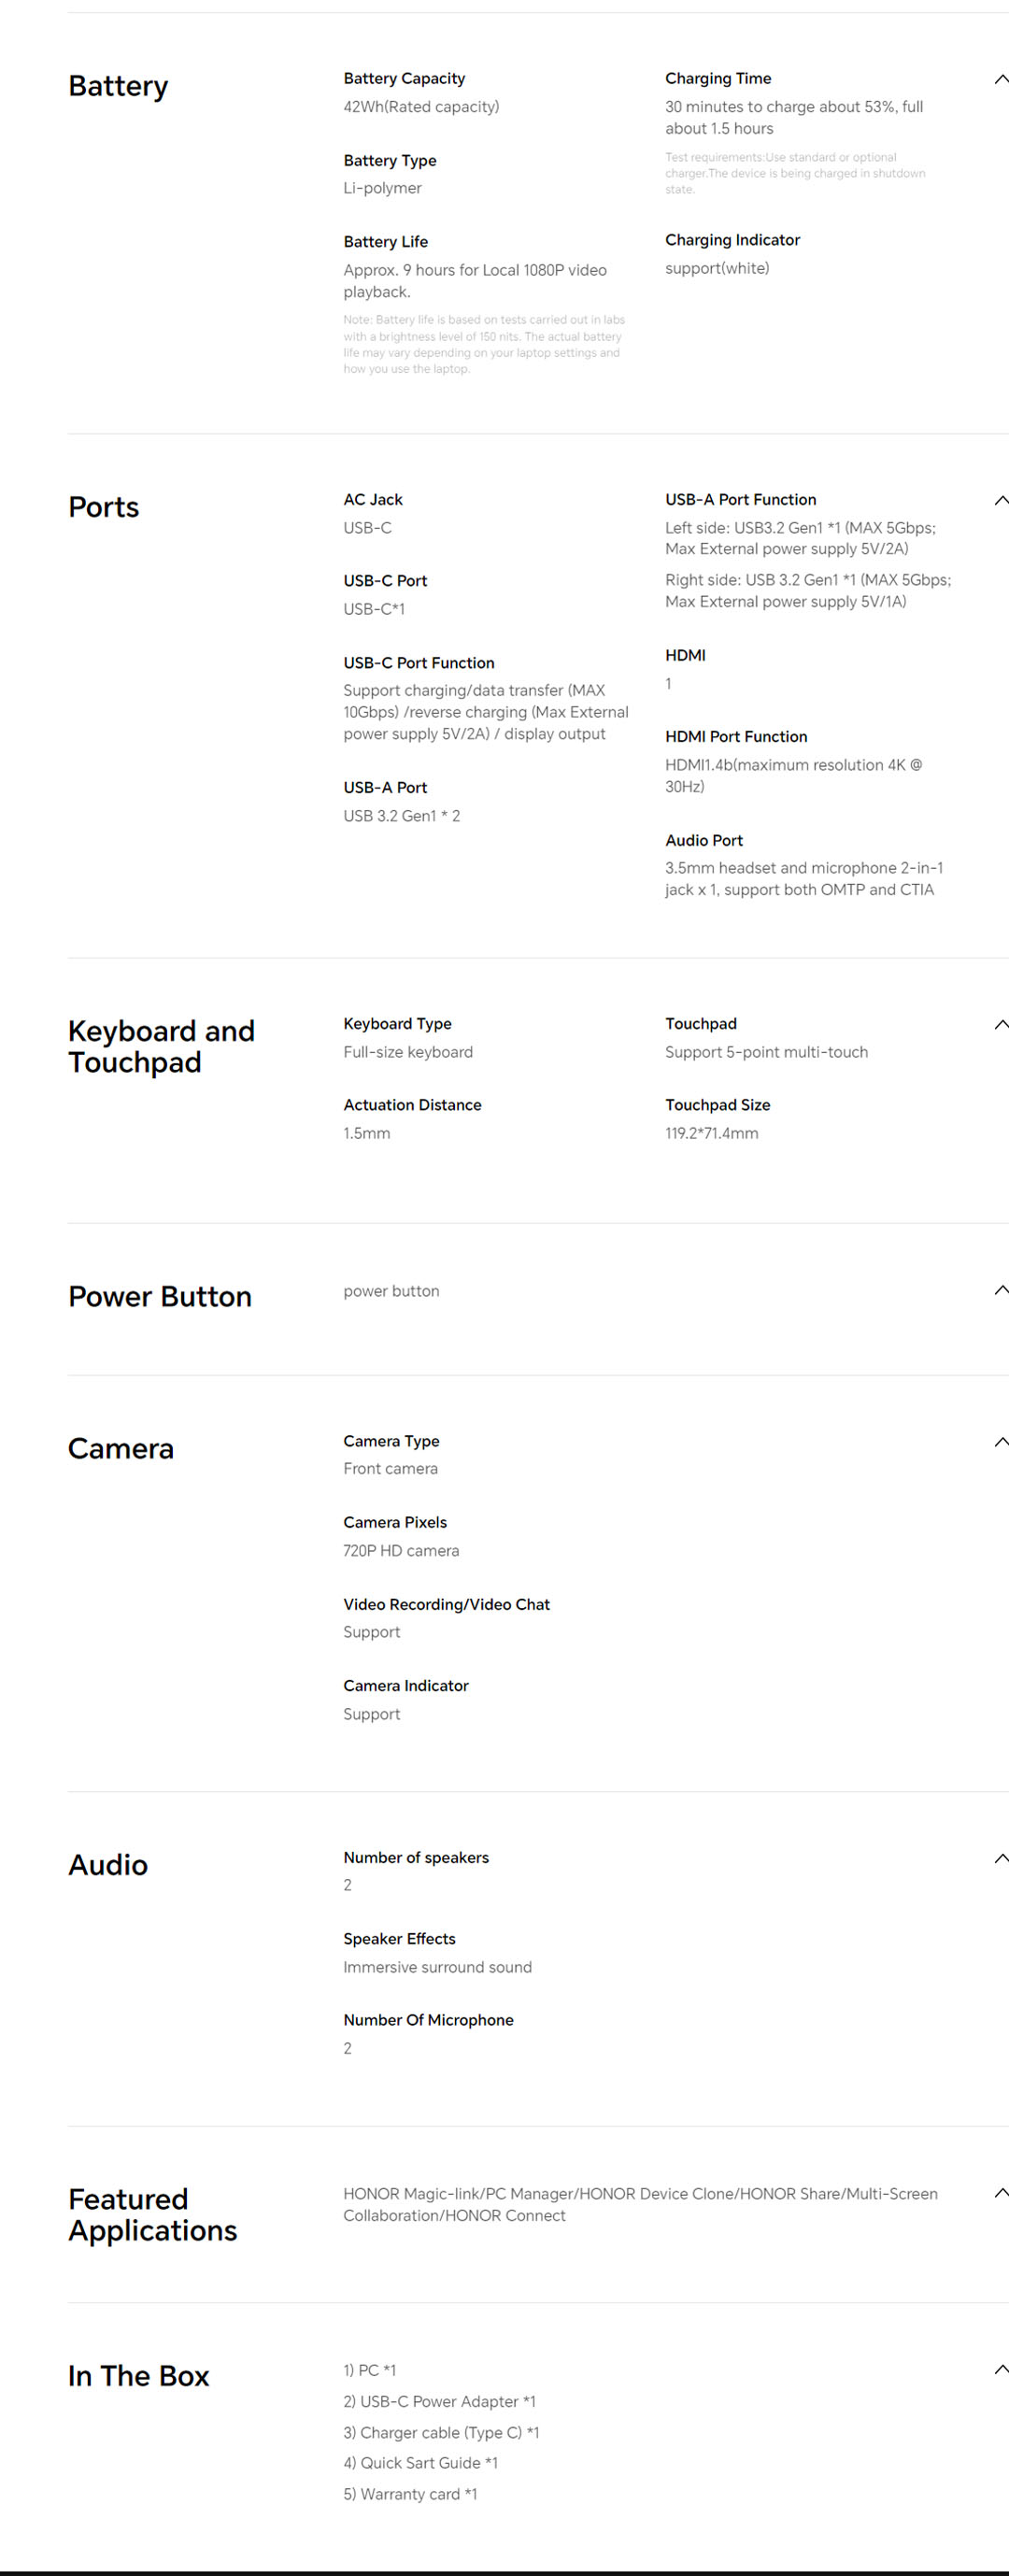Click the Featured Applications heading
The image size is (1009, 2576).
(x=152, y=2215)
